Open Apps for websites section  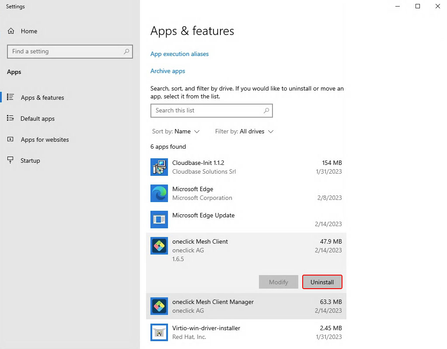pyautogui.click(x=45, y=140)
